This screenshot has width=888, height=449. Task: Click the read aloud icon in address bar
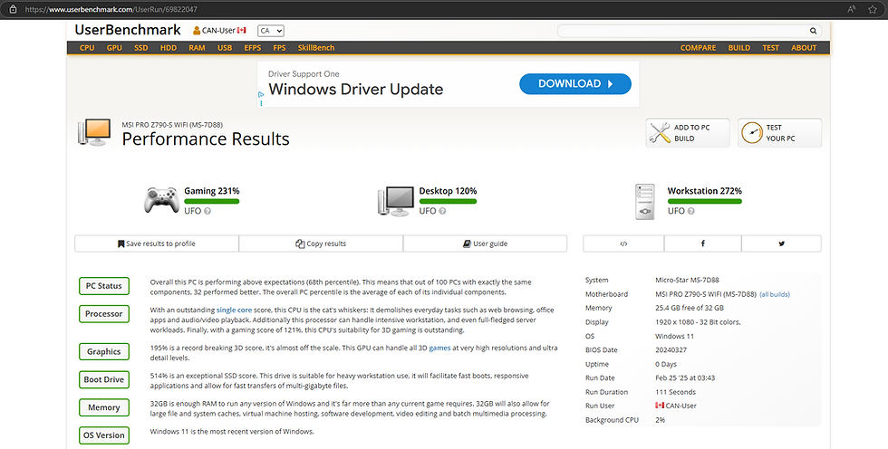851,9
